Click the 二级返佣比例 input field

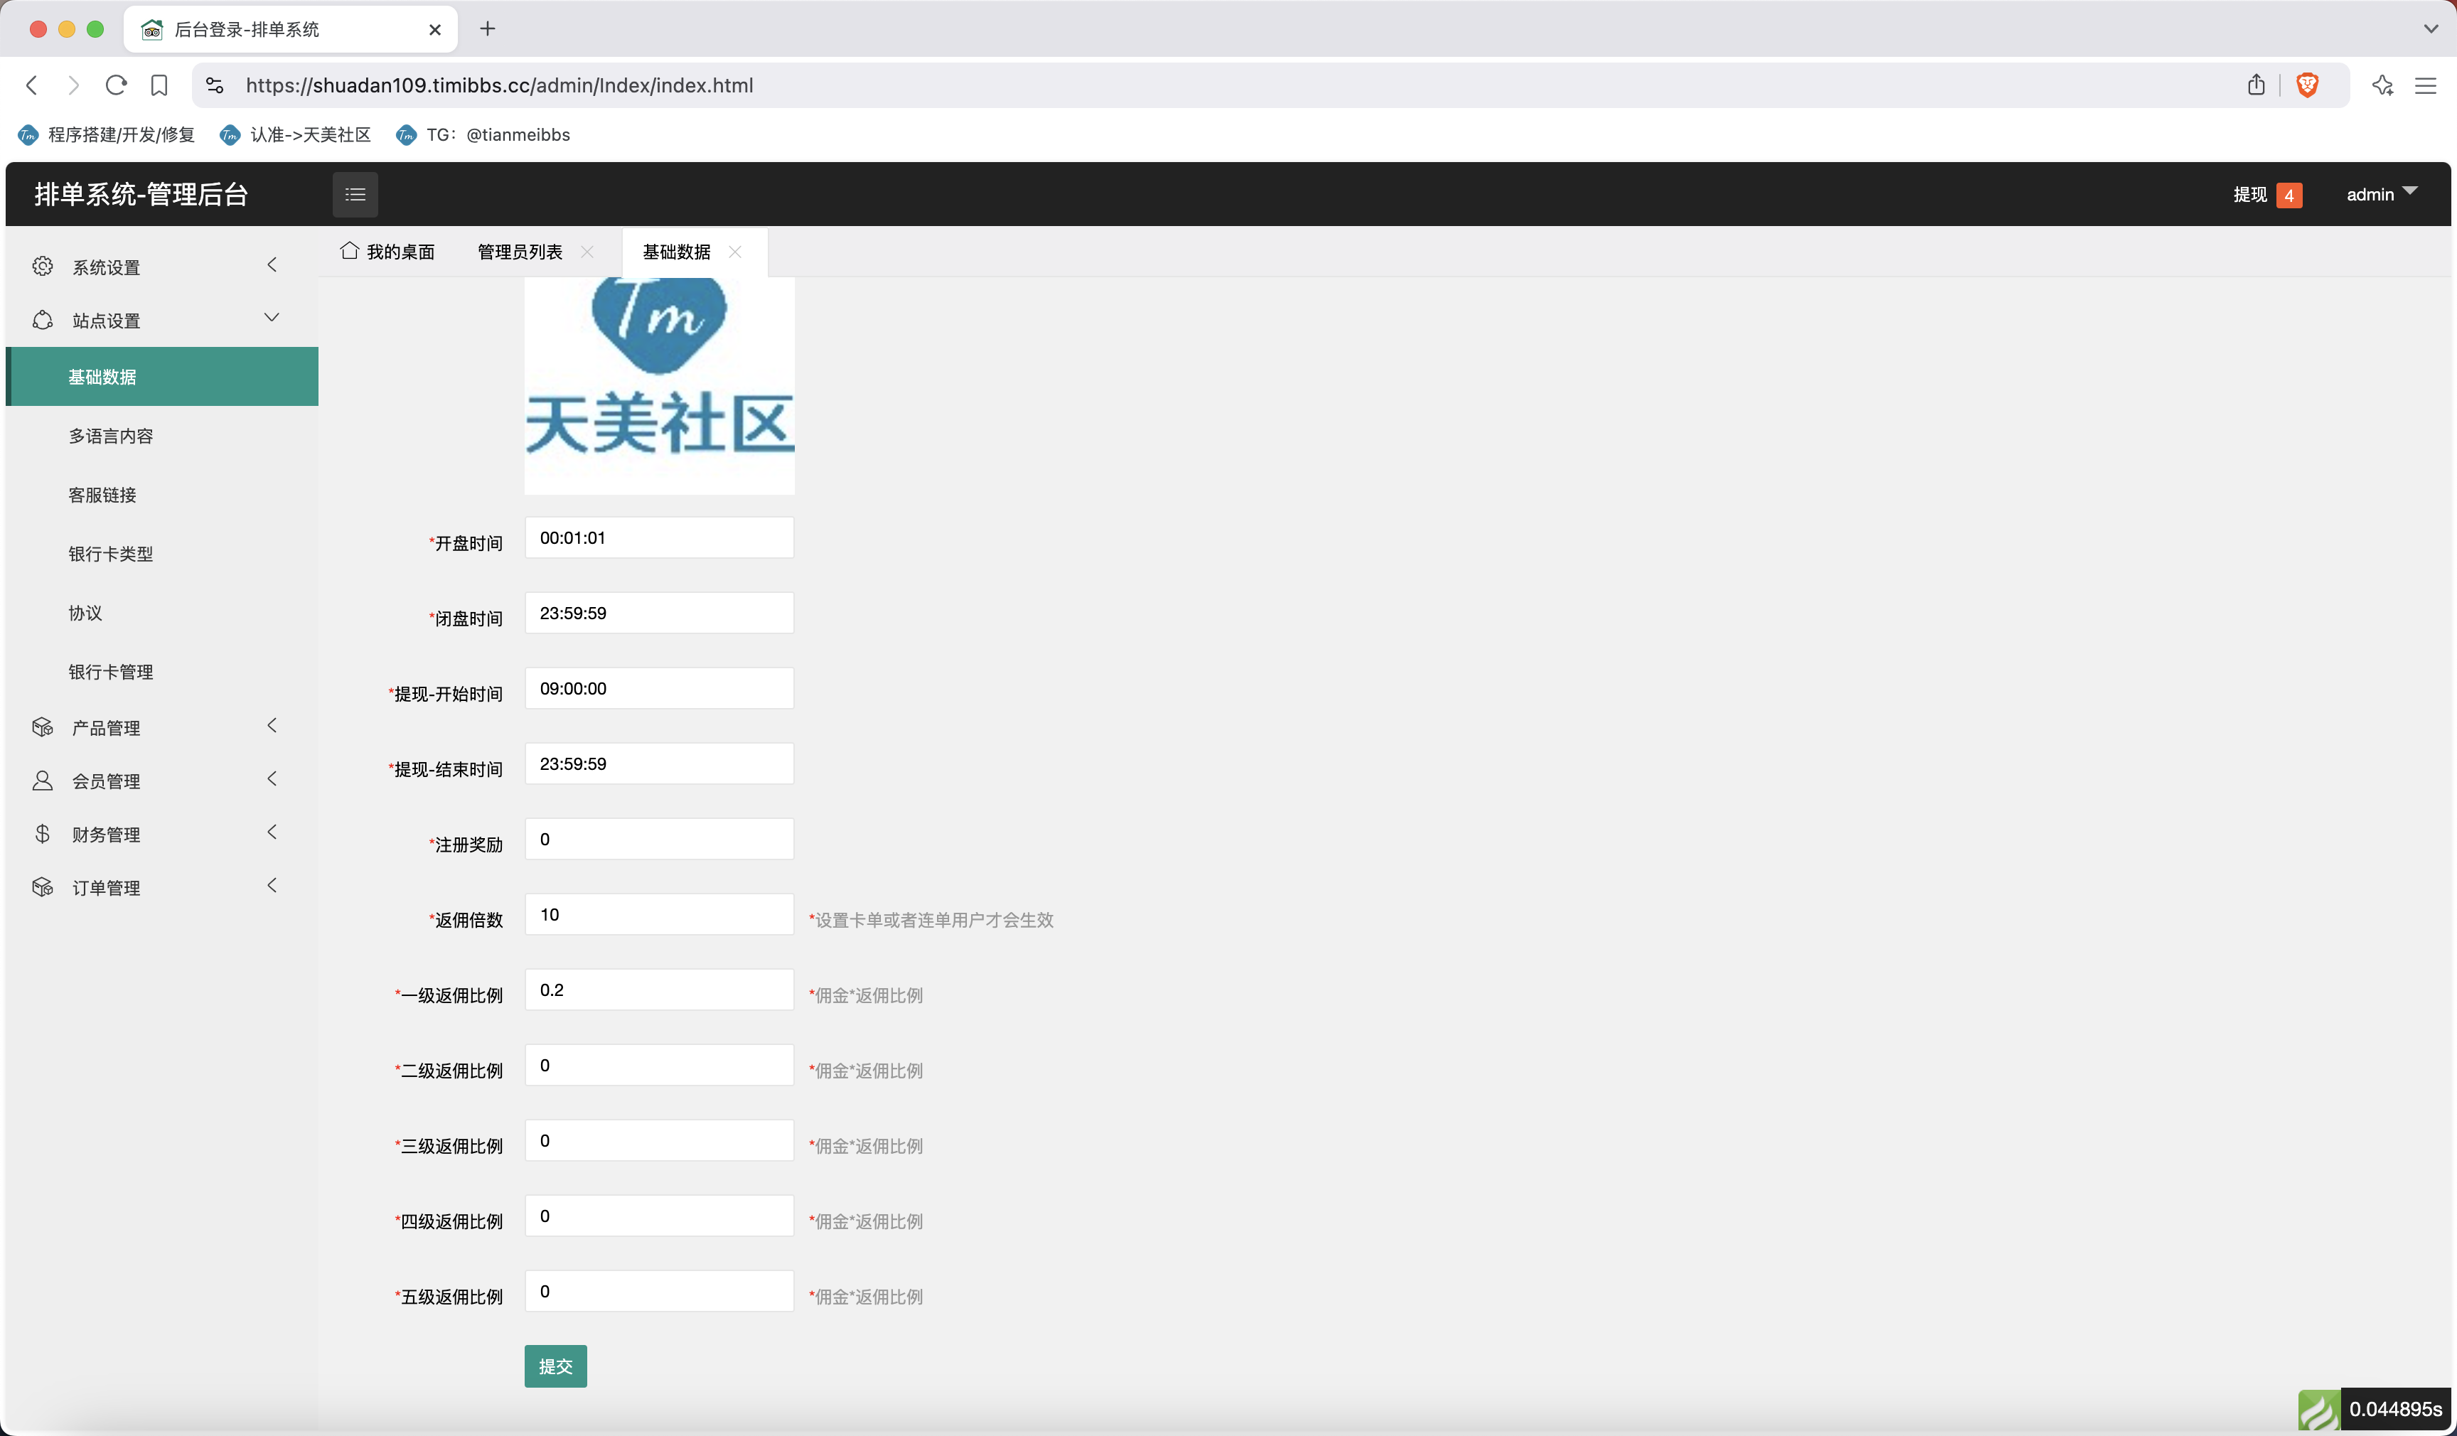(x=659, y=1066)
